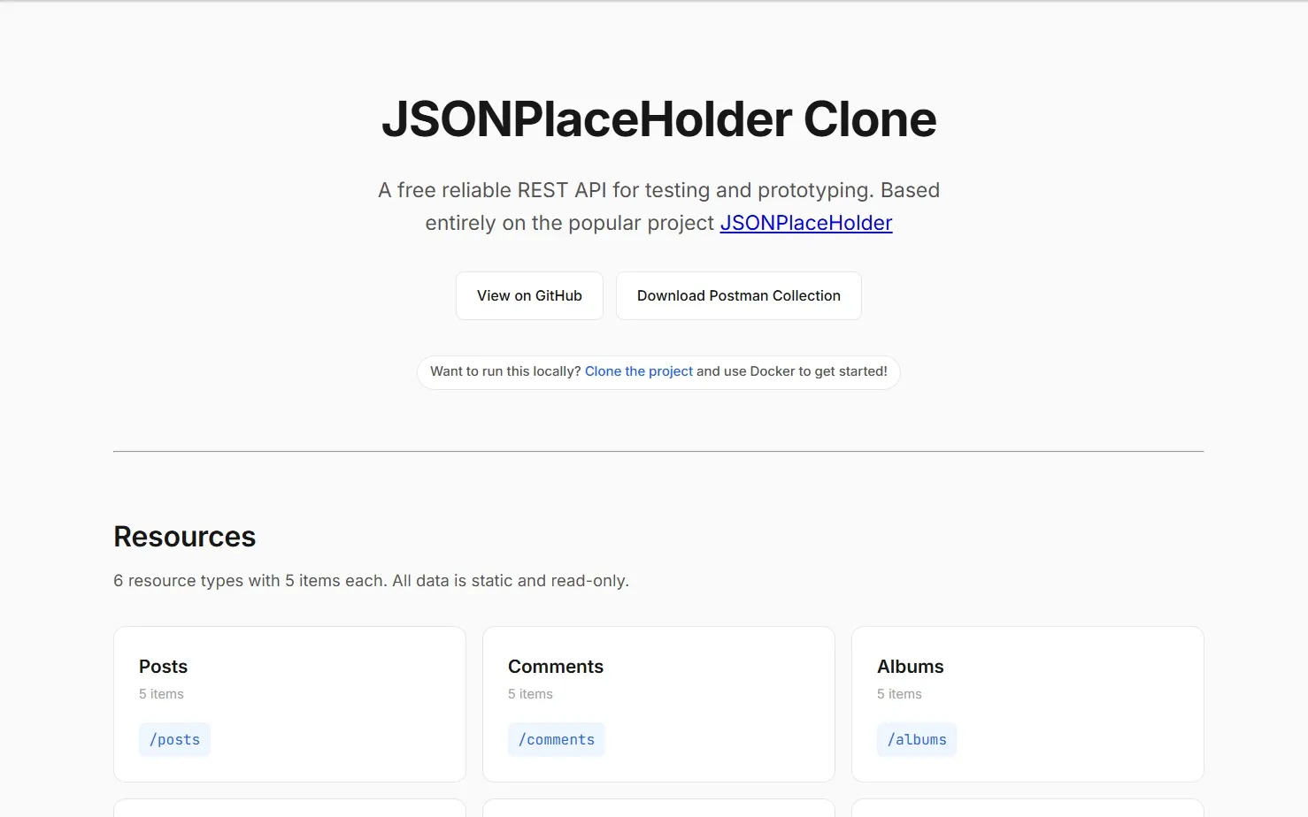The image size is (1308, 817).
Task: Click the "A free reliable REST API" tagline
Action: [x=658, y=206]
